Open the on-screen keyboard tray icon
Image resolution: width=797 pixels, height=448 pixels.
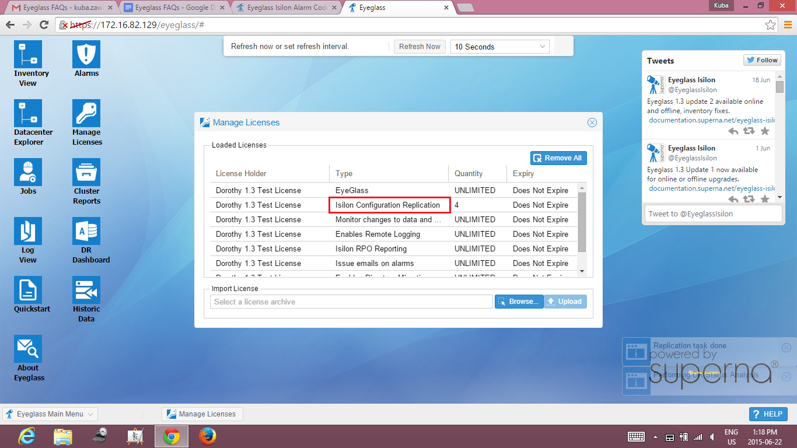636,436
